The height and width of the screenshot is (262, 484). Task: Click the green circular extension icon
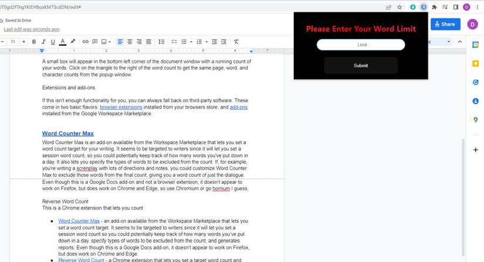pyautogui.click(x=412, y=7)
